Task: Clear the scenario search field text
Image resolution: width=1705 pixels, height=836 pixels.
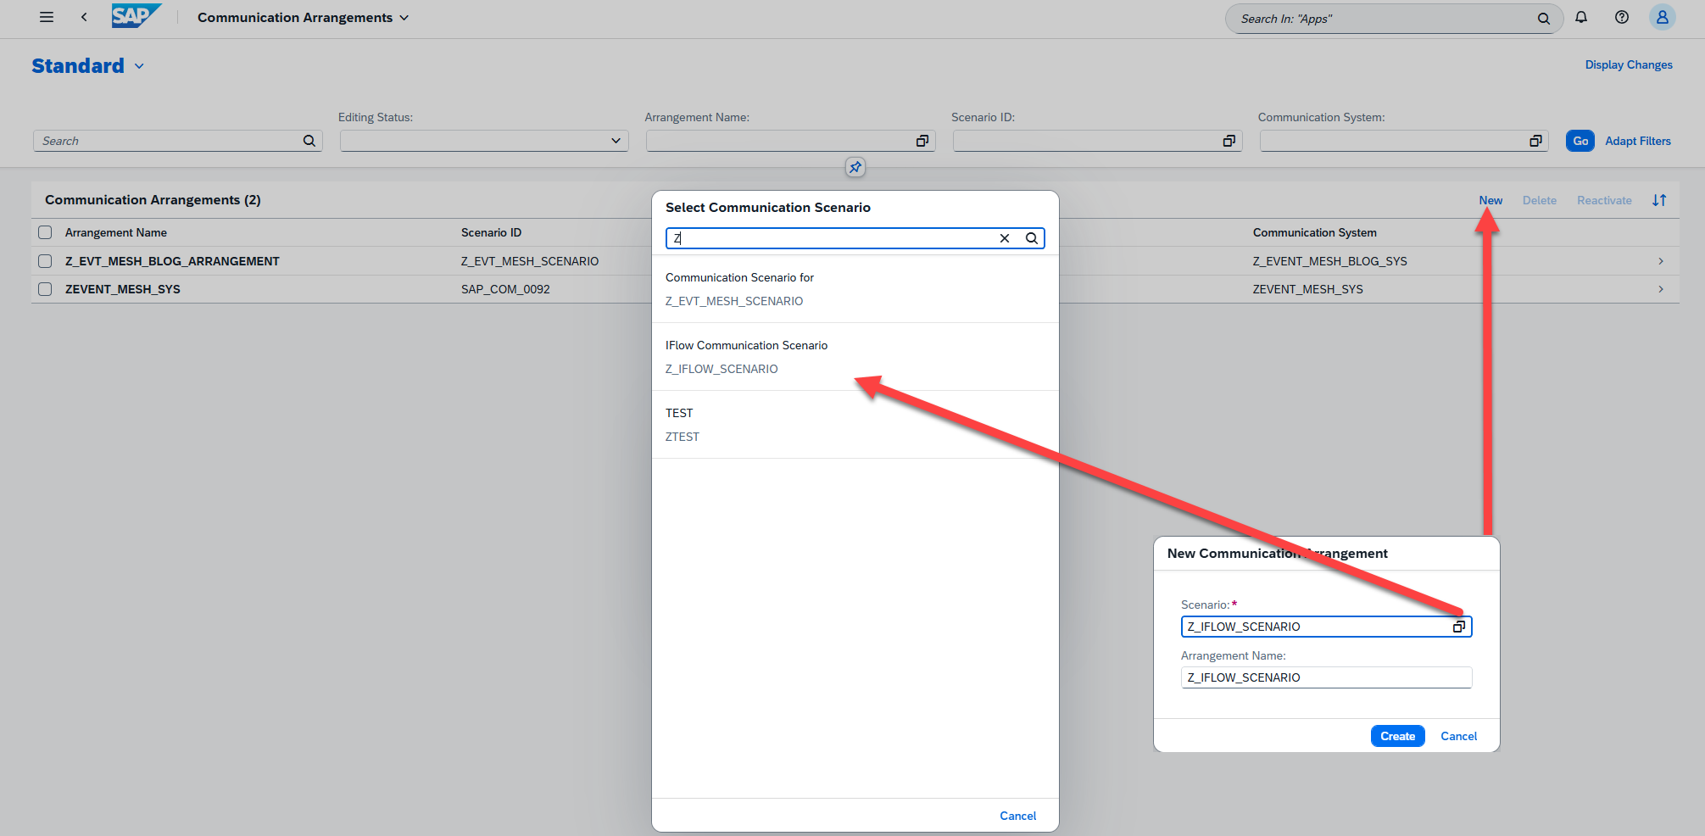Action: click(x=1005, y=238)
